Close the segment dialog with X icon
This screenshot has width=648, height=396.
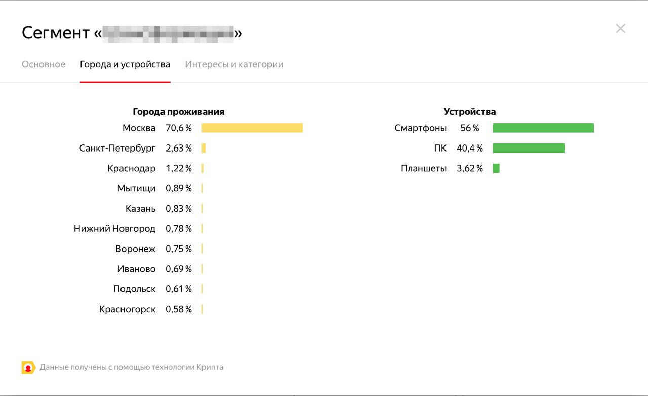click(620, 29)
